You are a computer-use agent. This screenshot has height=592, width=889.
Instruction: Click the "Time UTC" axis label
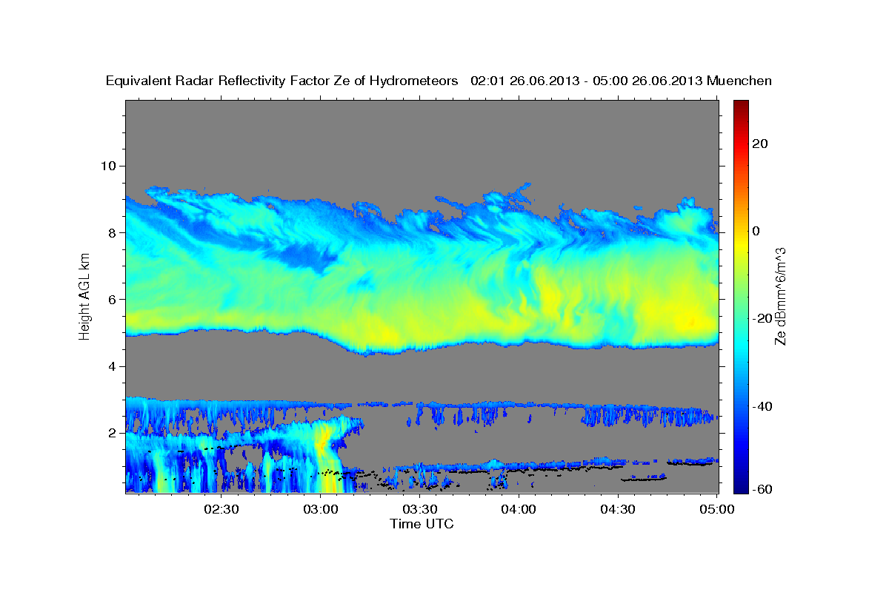422,524
